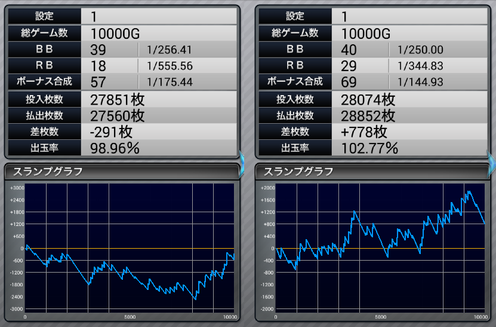Select the 102.77% payout rate value
Image resolution: width=496 pixels, height=327 pixels.
coord(368,148)
